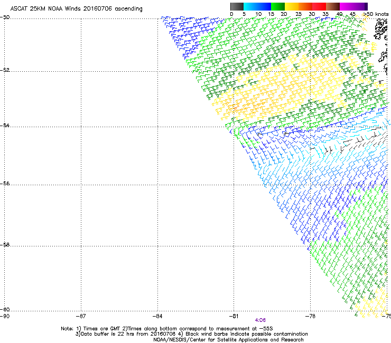Click the -52 latitude axis label
The image size is (391, 343).
5,70
